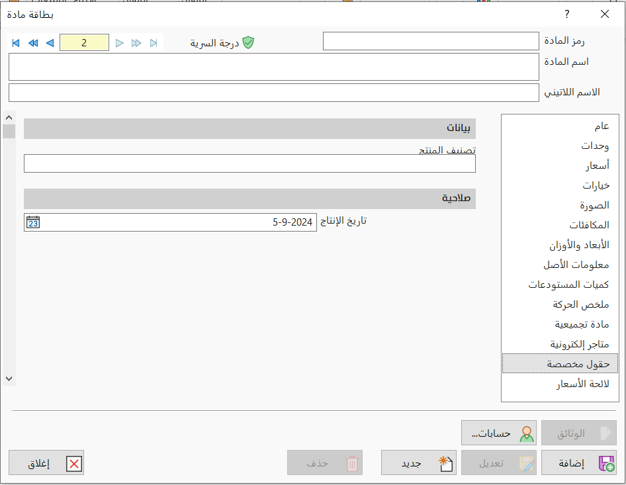Click the اسم المادة text field

pyautogui.click(x=274, y=67)
